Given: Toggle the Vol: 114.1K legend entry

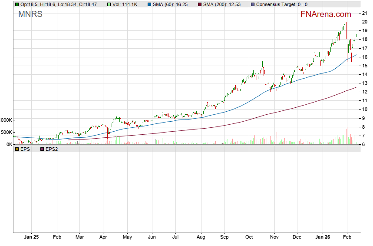Looking at the screenshot, I should tap(116, 4).
